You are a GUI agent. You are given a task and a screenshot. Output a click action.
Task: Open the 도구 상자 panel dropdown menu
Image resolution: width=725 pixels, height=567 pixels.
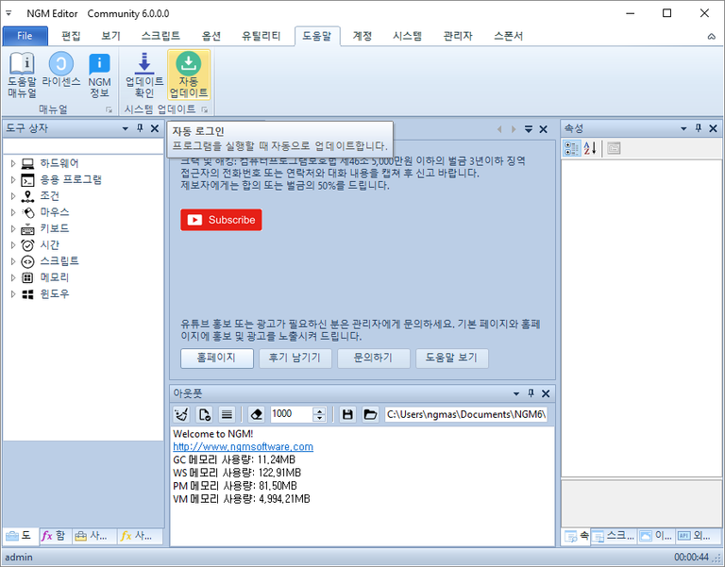click(x=125, y=128)
